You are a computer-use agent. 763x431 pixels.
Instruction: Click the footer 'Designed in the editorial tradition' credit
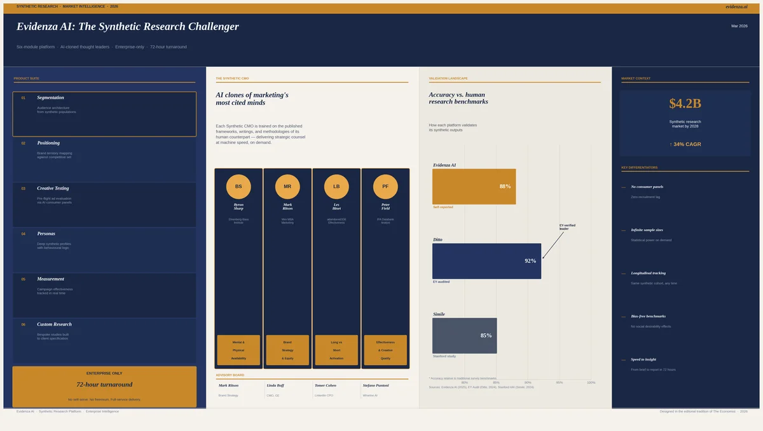click(x=703, y=411)
